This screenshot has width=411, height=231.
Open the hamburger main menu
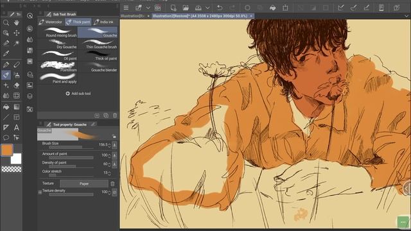click(x=126, y=8)
